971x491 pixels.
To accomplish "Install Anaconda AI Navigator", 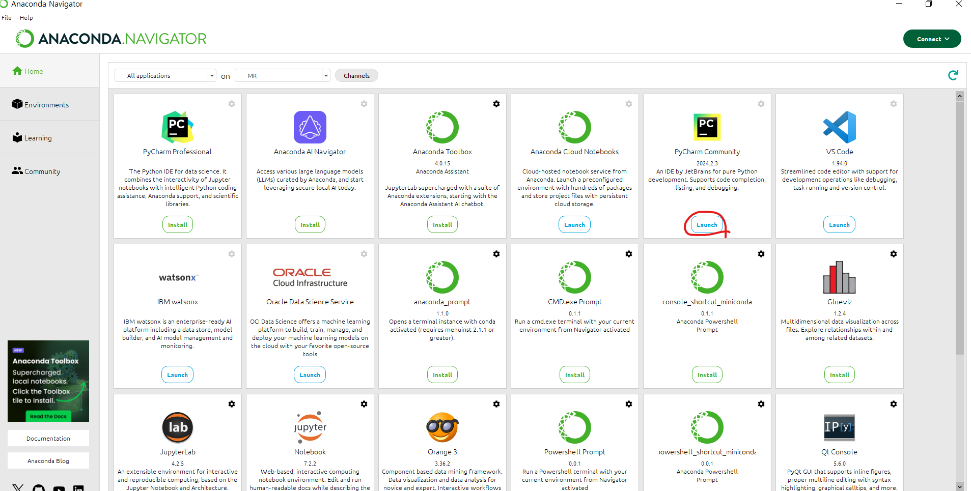I will tap(310, 225).
